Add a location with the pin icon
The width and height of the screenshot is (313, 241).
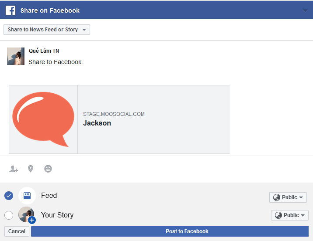pyautogui.click(x=30, y=169)
